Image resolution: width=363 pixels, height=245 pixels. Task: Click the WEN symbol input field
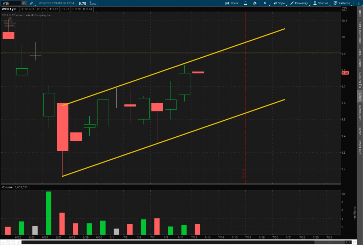pos(11,3)
